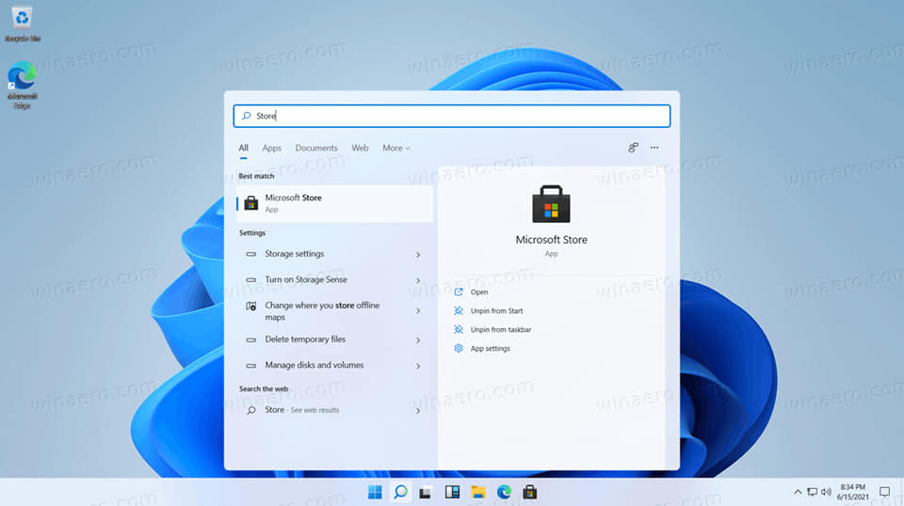904x506 pixels.
Task: Click the taskbar Search icon
Action: tap(400, 492)
